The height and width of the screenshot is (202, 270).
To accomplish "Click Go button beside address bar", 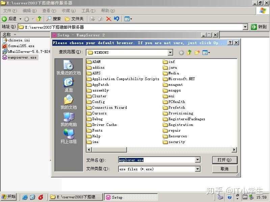I will [x=259, y=27].
